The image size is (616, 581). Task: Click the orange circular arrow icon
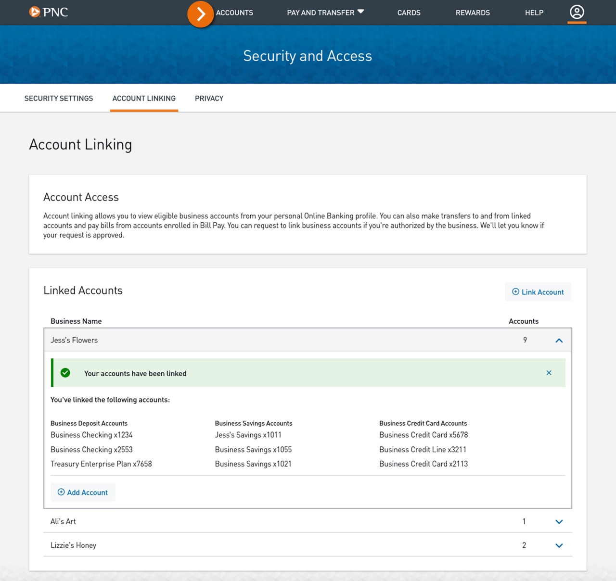[201, 14]
